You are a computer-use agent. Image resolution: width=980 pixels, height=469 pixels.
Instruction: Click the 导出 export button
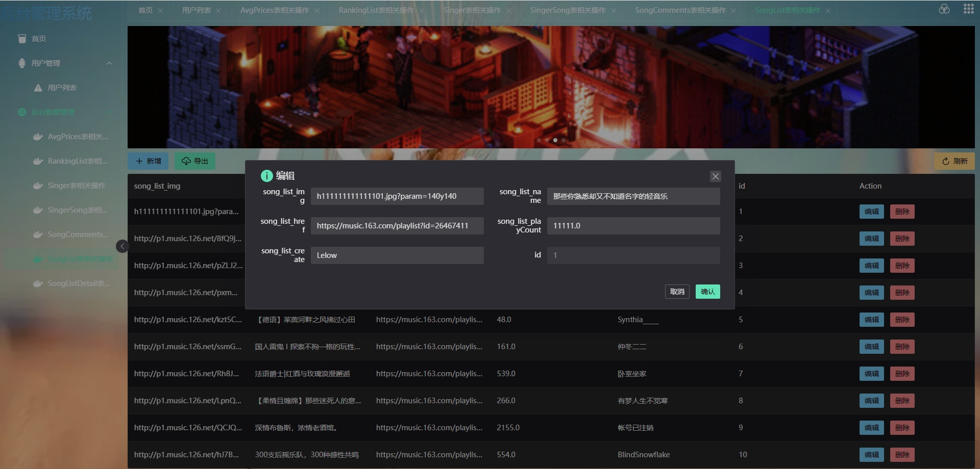(x=195, y=161)
